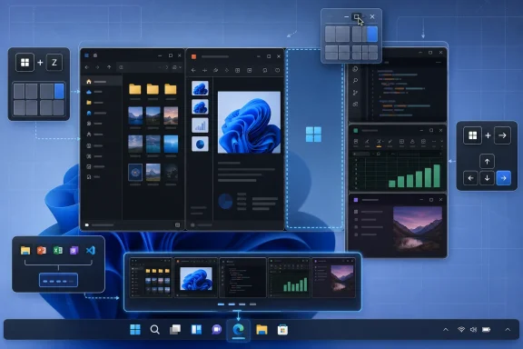Select the blue zone in the Win+Z layout panel

pos(59,91)
